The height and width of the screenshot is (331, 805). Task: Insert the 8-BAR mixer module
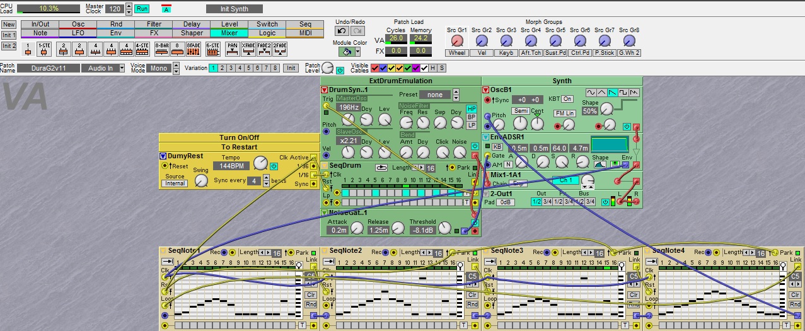click(x=161, y=49)
